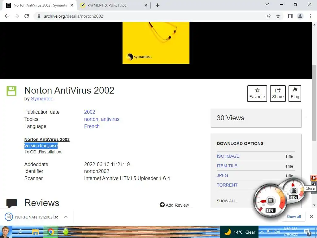Open File Explorer from the taskbar

click(x=36, y=232)
